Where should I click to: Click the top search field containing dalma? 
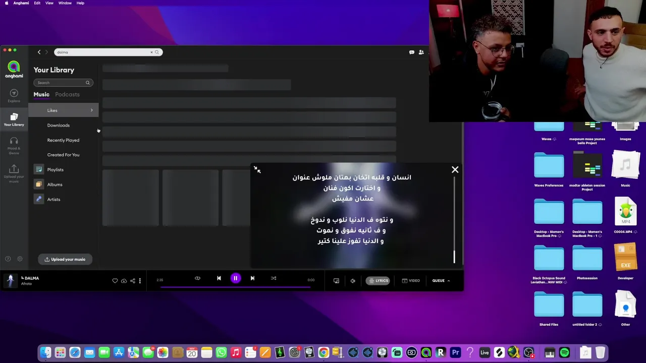pos(107,52)
